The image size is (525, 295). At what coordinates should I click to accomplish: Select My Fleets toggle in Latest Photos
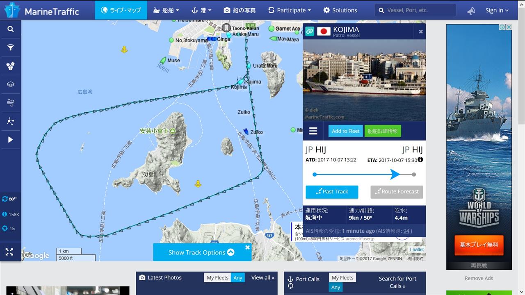tap(217, 277)
